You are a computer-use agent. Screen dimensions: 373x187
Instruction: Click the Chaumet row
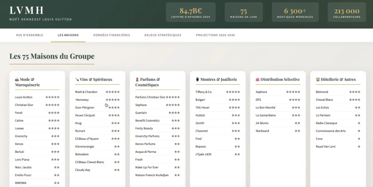[x=218, y=131]
